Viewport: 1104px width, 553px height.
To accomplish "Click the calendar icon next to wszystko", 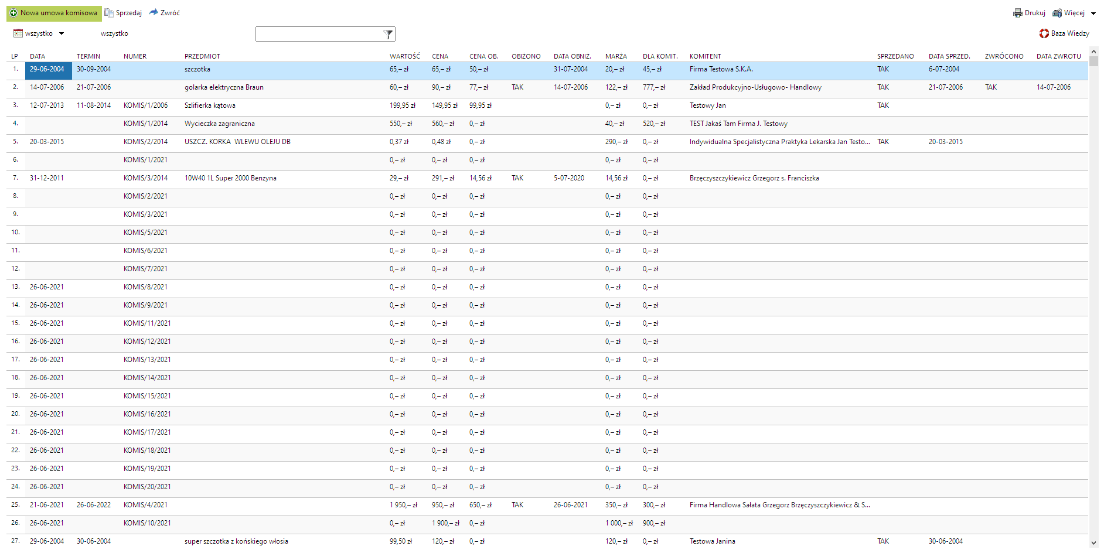I will coord(18,33).
